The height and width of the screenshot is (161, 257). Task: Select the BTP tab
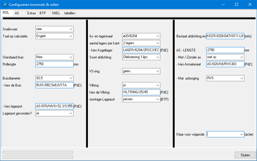point(43,13)
